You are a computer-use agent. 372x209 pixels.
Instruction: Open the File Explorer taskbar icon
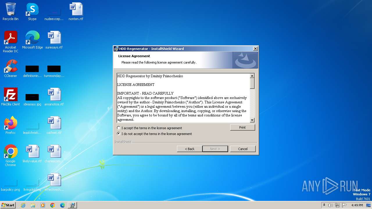point(33,205)
